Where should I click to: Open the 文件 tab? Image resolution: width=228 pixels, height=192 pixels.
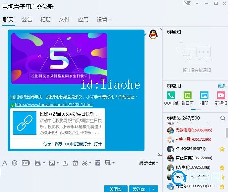point(64,19)
